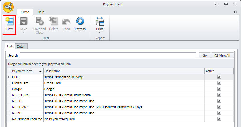241x127 pixels.
Task: Switch to the Help ribbon tab
Action: click(x=41, y=12)
